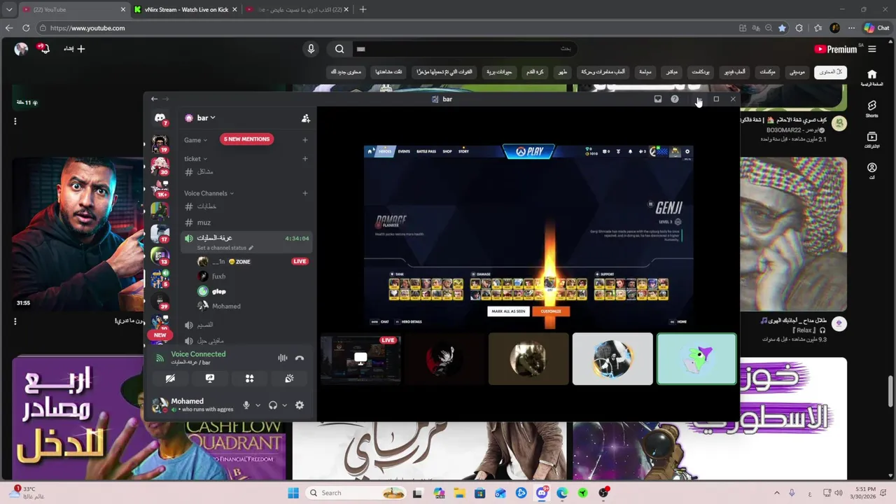The width and height of the screenshot is (896, 504).
Task: Bookmark page with star in address bar
Action: (782, 28)
